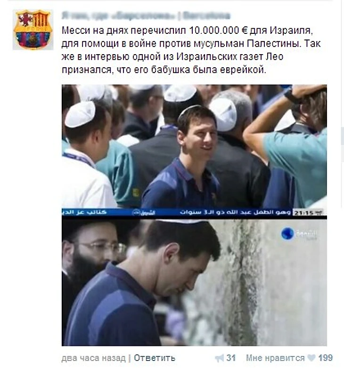Click the like count 199
Image resolution: width=344 pixels, height=368 pixels.
326,358
